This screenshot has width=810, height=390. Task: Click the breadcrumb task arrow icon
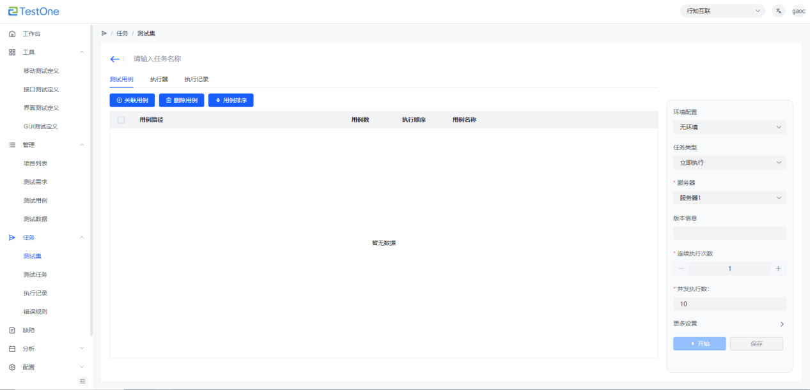point(104,33)
